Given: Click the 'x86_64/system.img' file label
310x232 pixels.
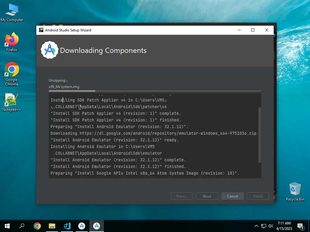Looking at the screenshot, I should pyautogui.click(x=64, y=87).
